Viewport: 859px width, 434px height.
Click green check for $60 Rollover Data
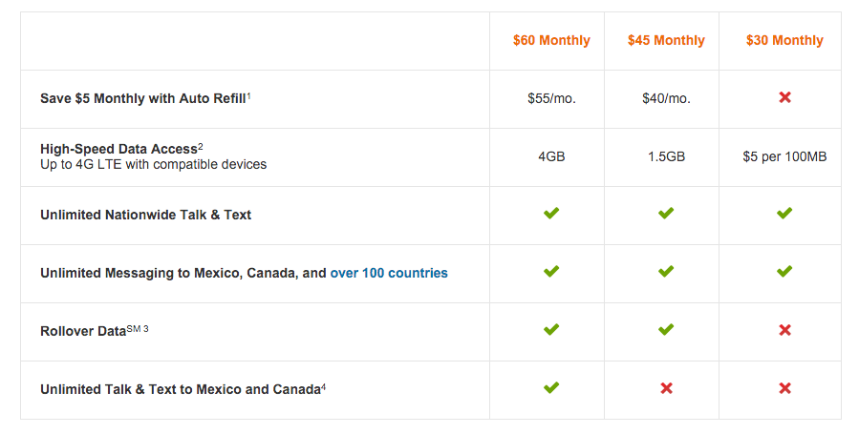tap(551, 330)
